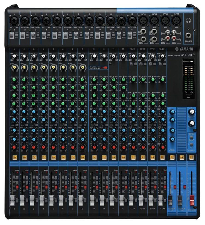Enable the HPF 80Hz switch on channel 8
This screenshot has width=205, height=225.
pos(92,35)
